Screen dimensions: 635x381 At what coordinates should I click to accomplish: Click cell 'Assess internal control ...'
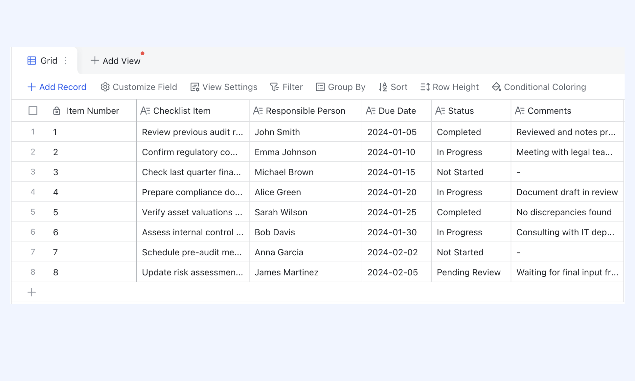click(x=193, y=232)
